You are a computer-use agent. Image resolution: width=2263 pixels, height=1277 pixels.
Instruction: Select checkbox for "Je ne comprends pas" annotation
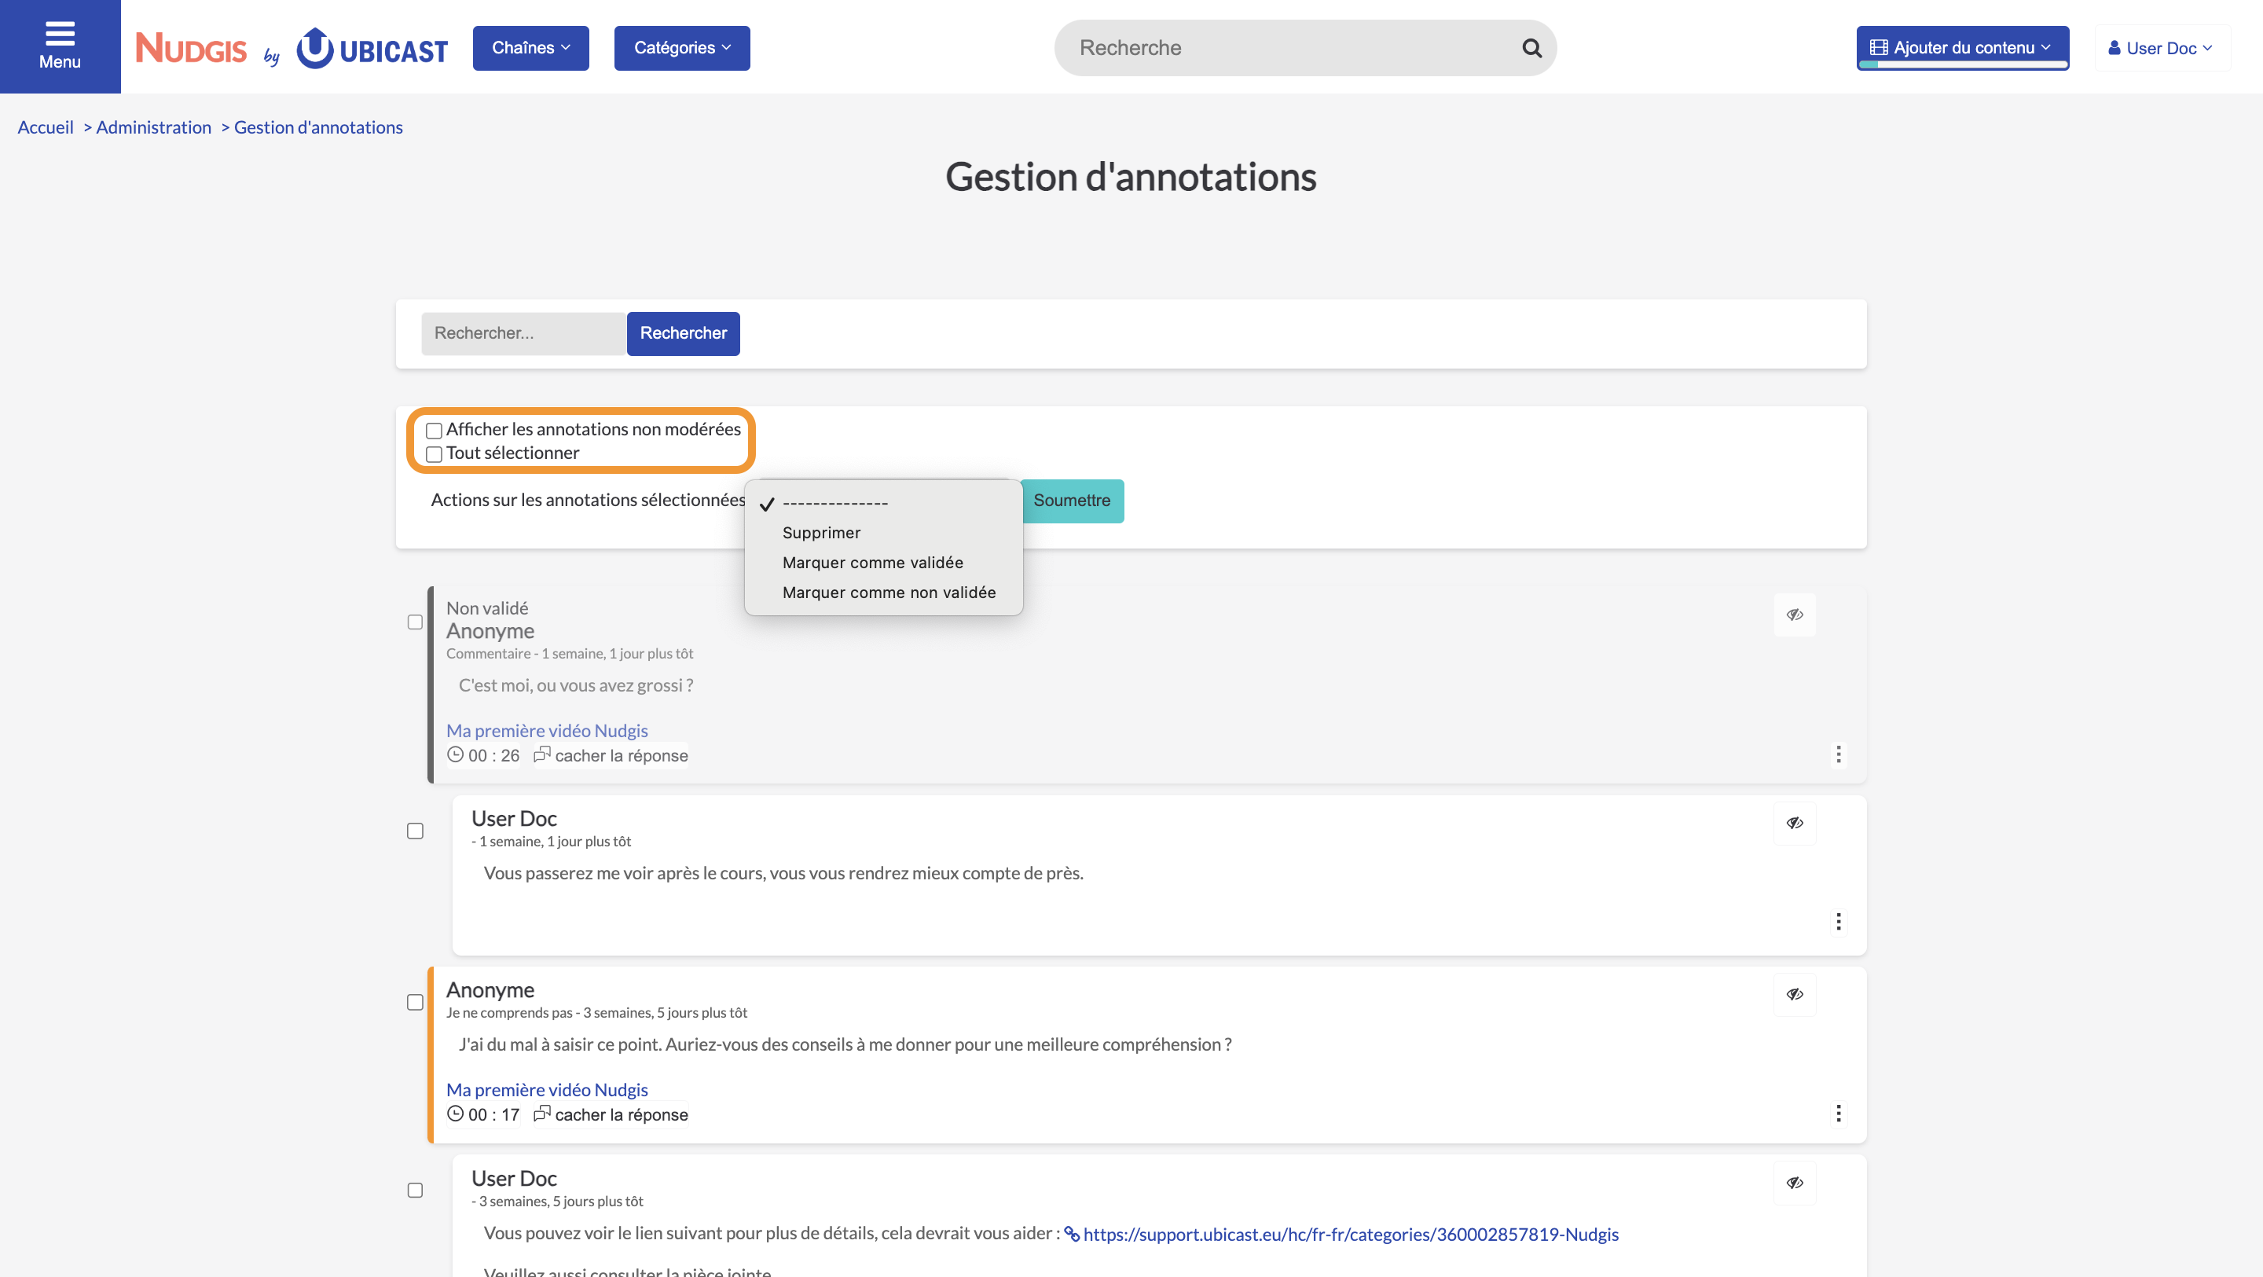pos(415,1003)
